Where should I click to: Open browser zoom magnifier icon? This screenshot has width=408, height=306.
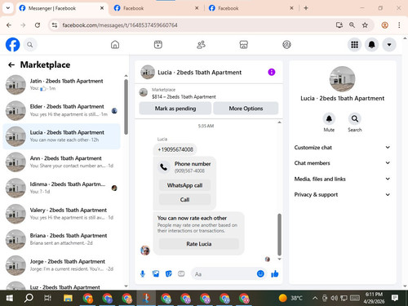pos(352,25)
